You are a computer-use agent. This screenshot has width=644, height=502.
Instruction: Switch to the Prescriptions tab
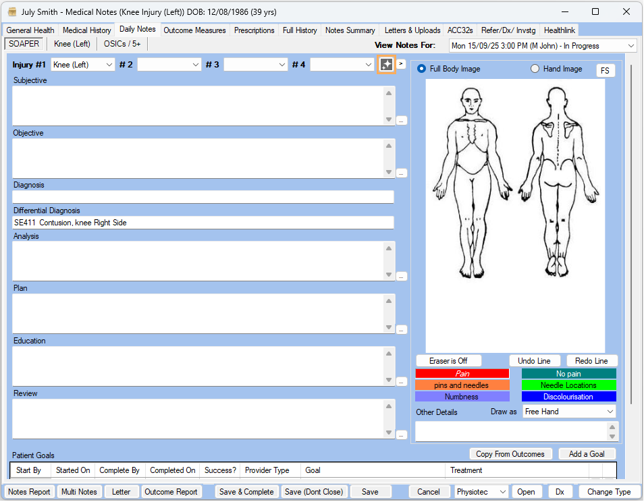click(x=254, y=30)
